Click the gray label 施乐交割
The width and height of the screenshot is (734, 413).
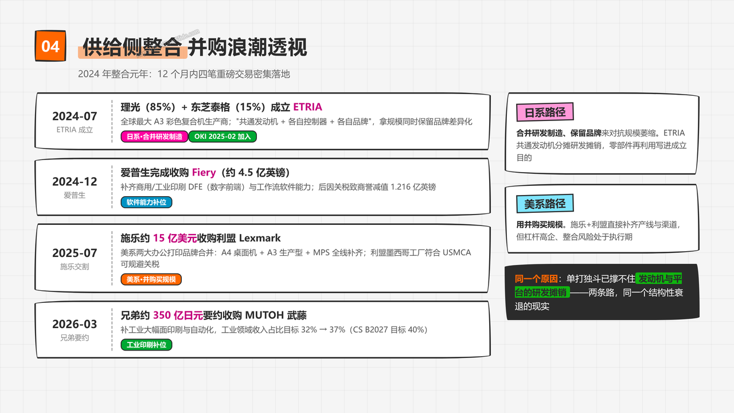tap(75, 267)
